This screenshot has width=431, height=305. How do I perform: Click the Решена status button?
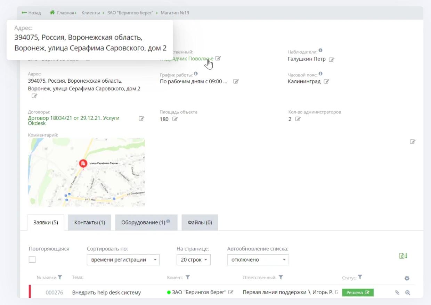point(357,293)
